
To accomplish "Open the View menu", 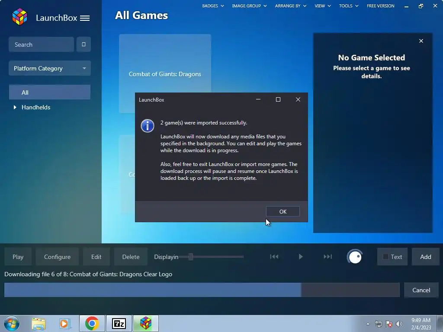I will point(323,6).
